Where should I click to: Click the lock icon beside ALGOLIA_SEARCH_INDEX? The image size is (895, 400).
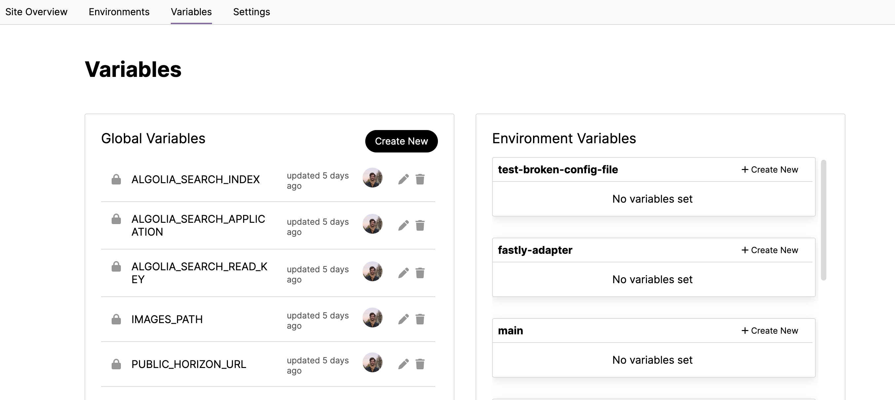point(116,179)
